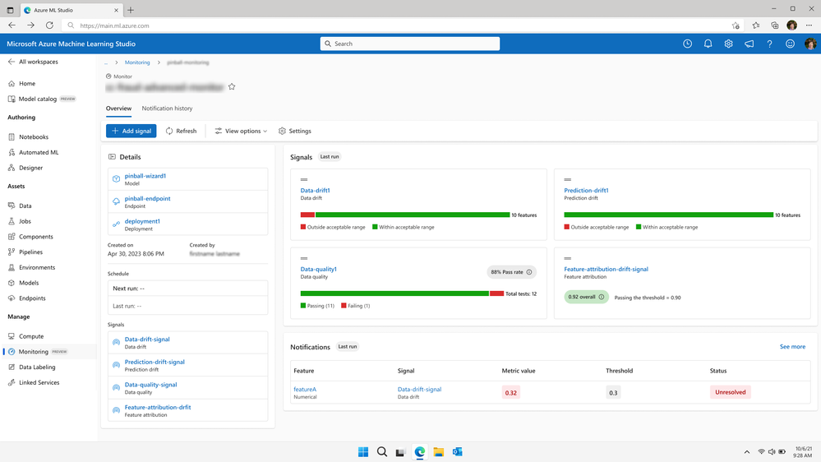Screen dimensions: 821x462
Task: Open the notifications bell icon
Action: [708, 44]
